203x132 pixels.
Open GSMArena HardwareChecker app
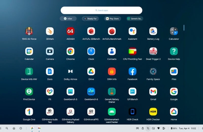pyautogui.click(x=112, y=112)
